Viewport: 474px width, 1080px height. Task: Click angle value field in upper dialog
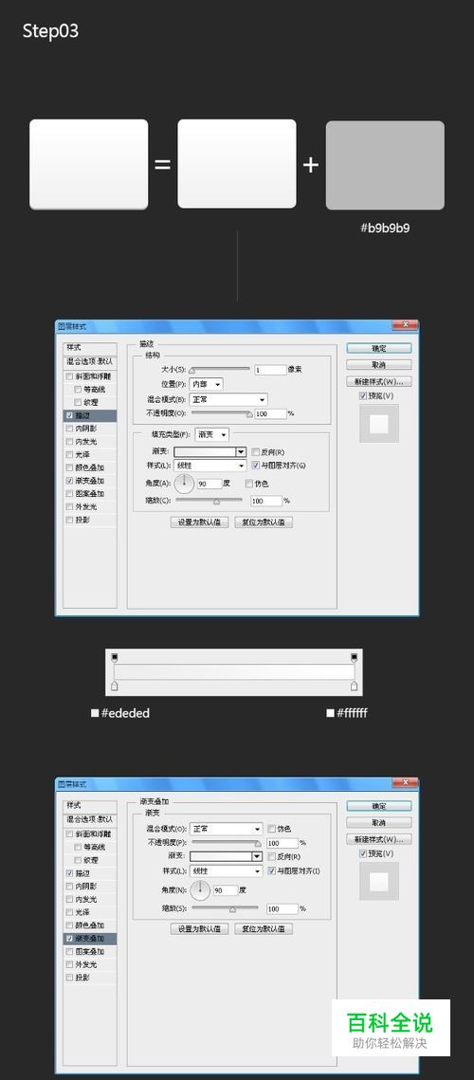point(210,484)
